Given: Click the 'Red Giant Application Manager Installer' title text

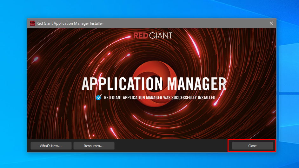Looking at the screenshot, I should tap(70, 23).
